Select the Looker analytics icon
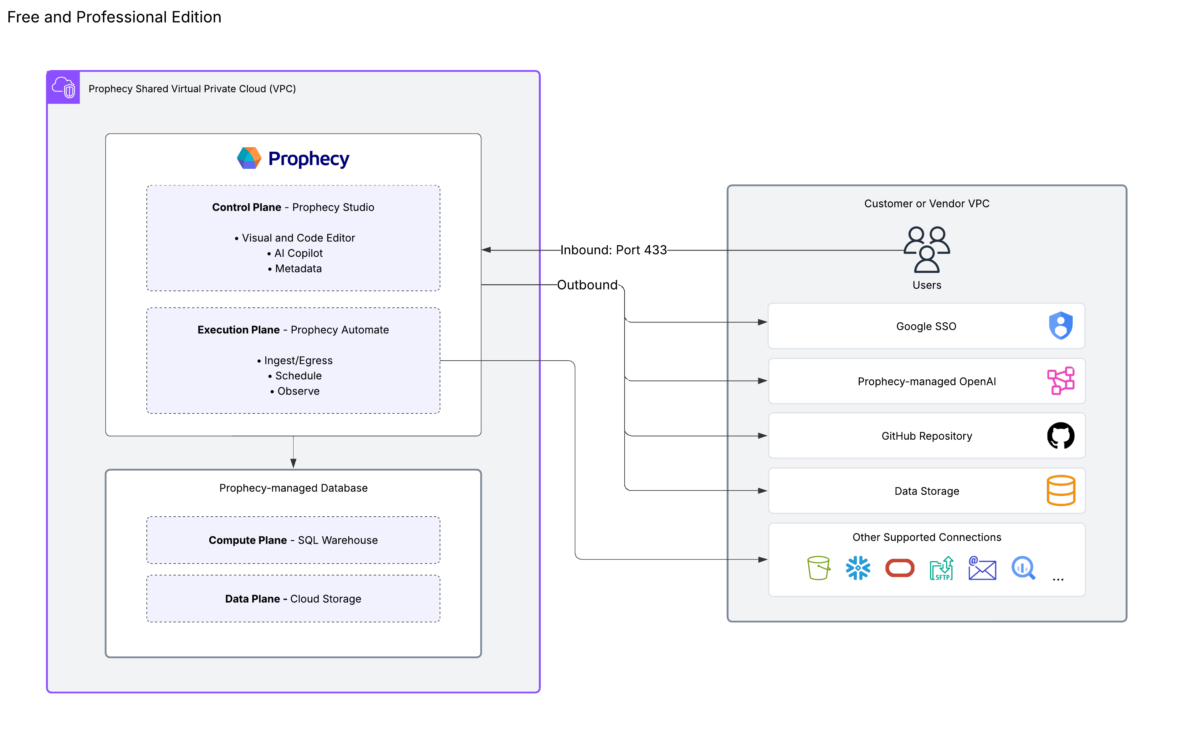This screenshot has height=739, width=1197. tap(1023, 569)
